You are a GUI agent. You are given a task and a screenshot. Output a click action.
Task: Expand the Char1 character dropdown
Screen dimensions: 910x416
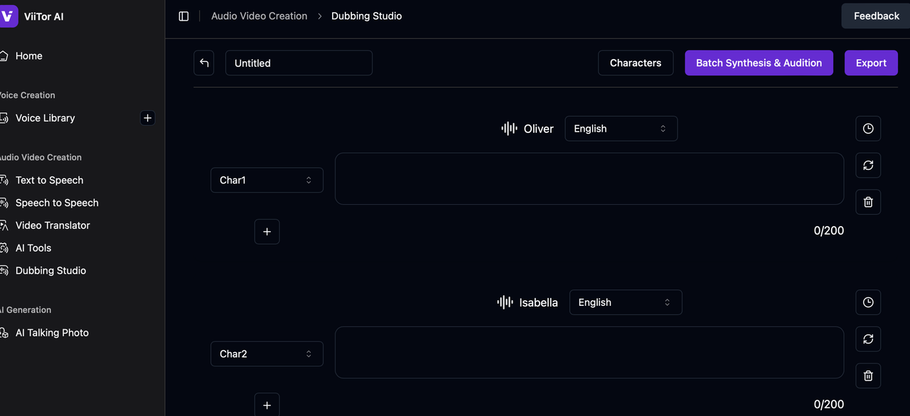(x=267, y=180)
